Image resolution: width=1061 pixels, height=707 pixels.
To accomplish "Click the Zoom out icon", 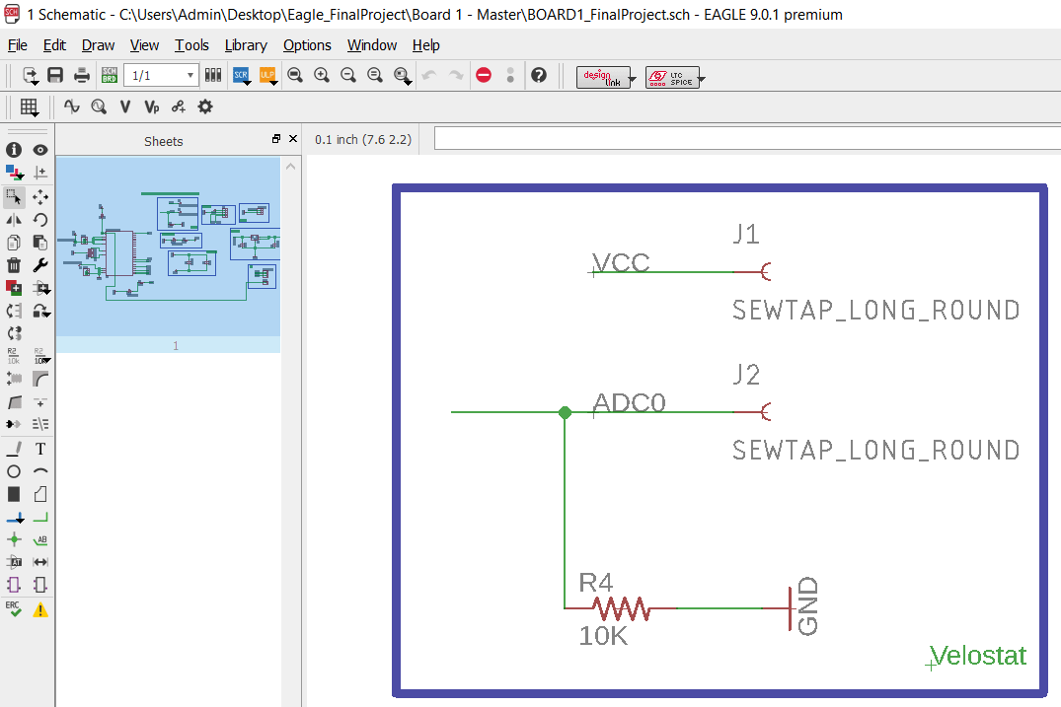I will coord(347,75).
